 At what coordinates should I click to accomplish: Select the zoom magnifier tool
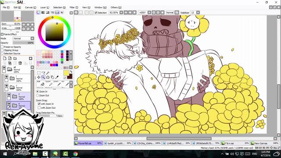point(43,77)
